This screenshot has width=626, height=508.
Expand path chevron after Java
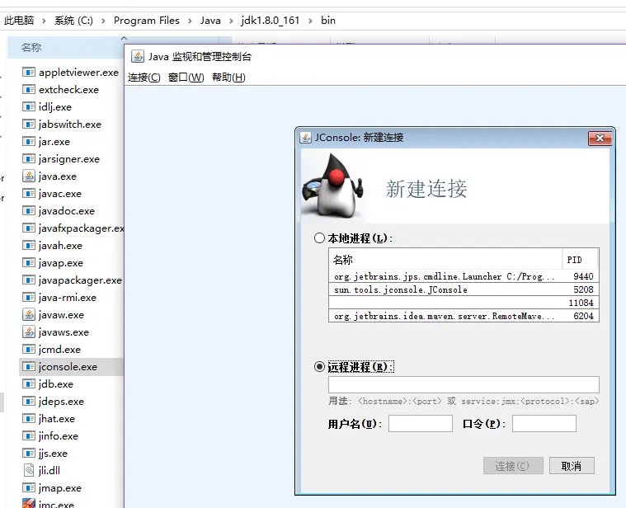pyautogui.click(x=231, y=21)
